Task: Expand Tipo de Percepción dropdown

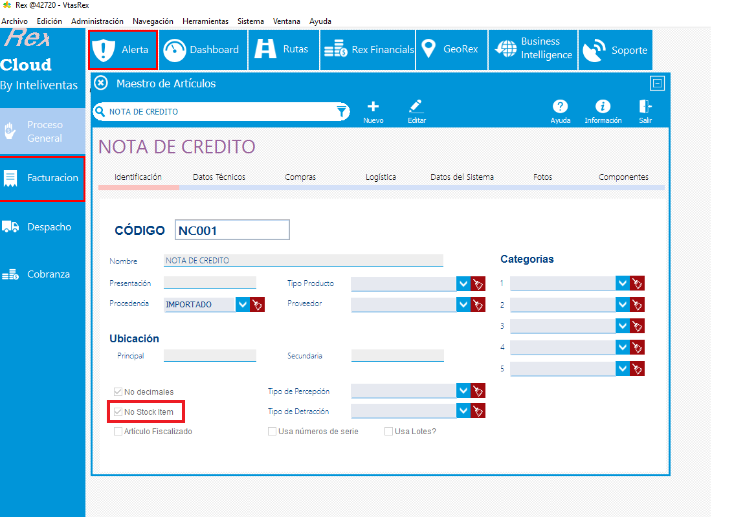Action: 463,391
